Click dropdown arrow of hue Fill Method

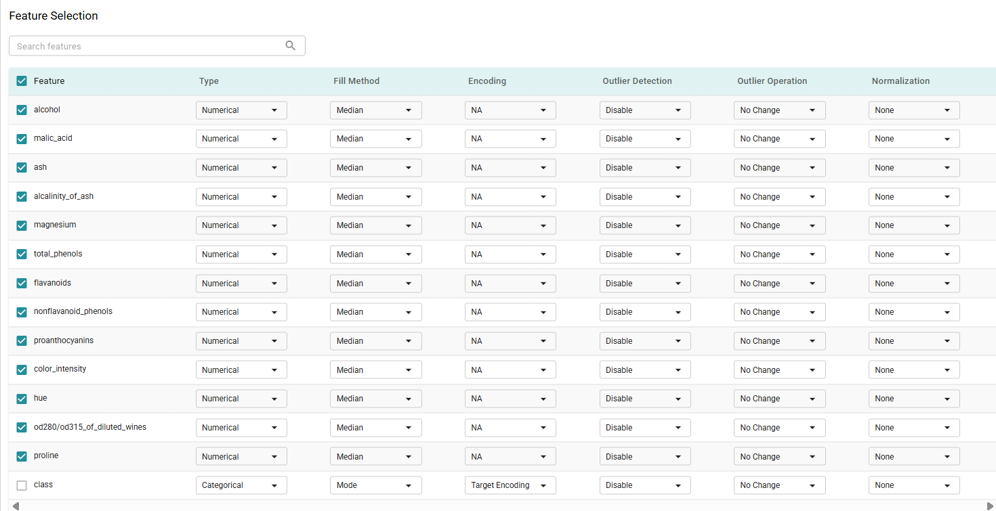tap(409, 399)
